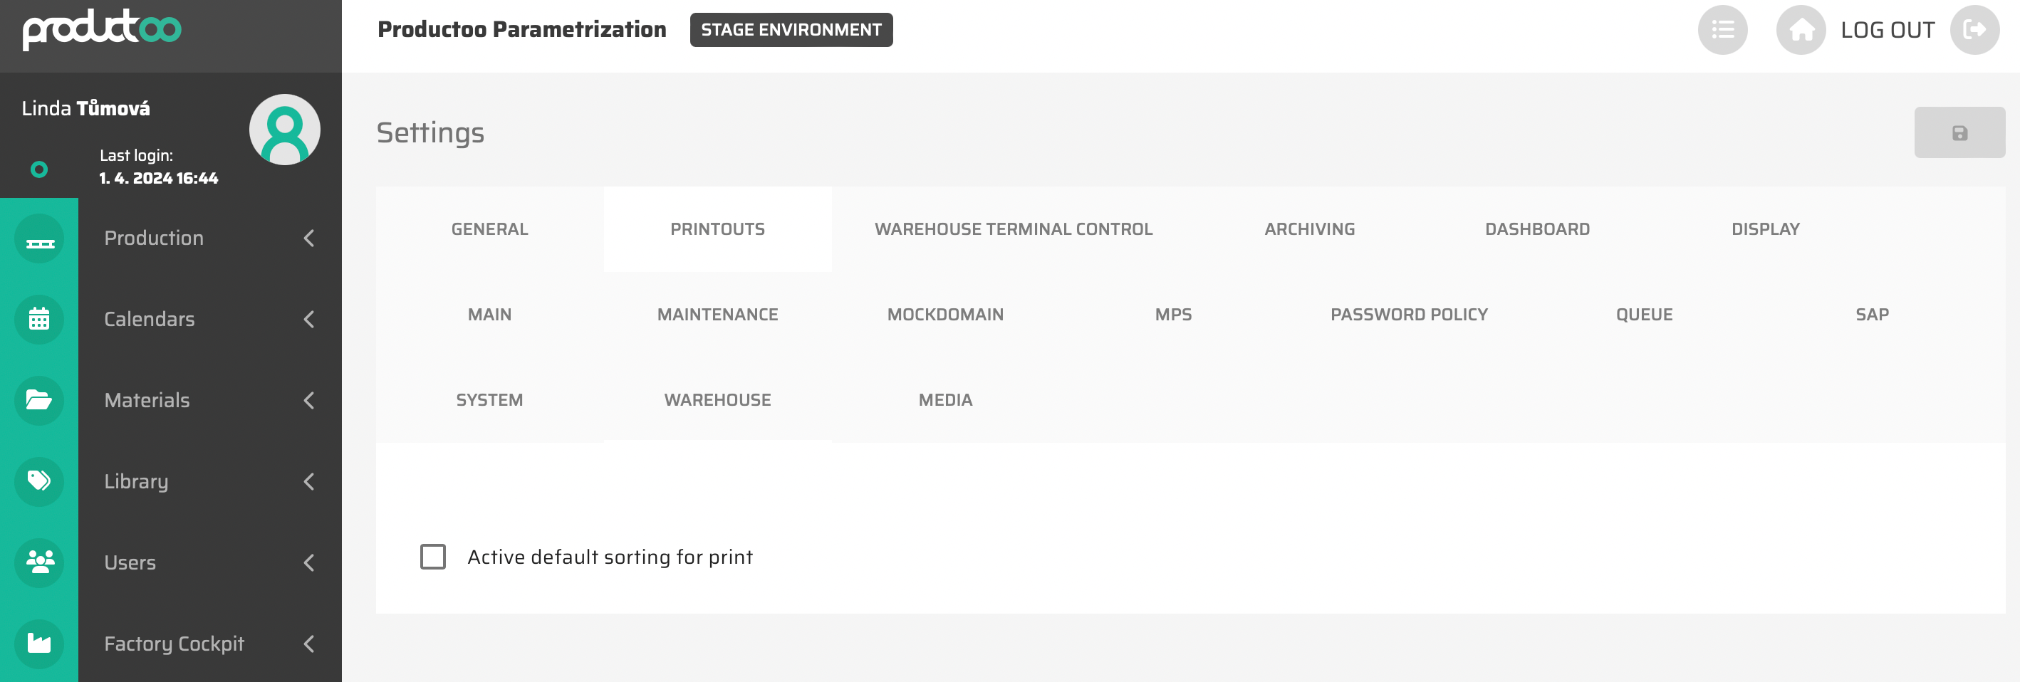Expand the Calendars menu chevron
The height and width of the screenshot is (682, 2020).
[x=309, y=320]
